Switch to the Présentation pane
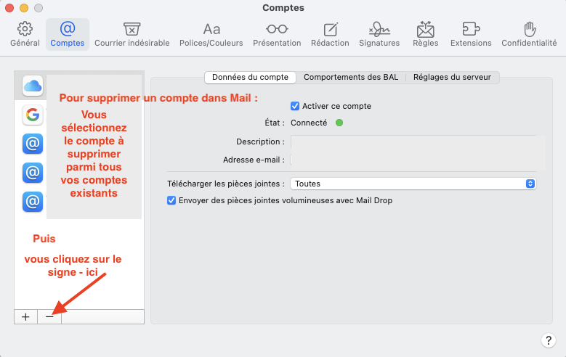The height and width of the screenshot is (357, 566). click(x=277, y=34)
